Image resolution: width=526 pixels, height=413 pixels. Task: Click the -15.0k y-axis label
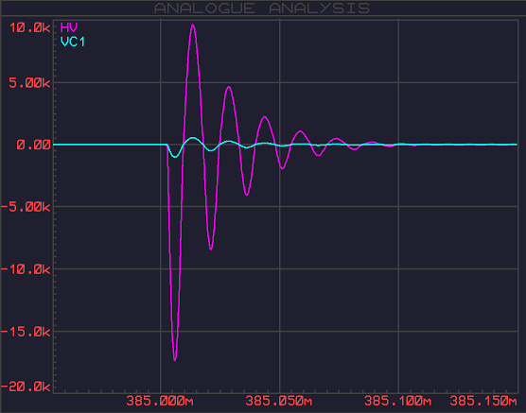point(26,332)
